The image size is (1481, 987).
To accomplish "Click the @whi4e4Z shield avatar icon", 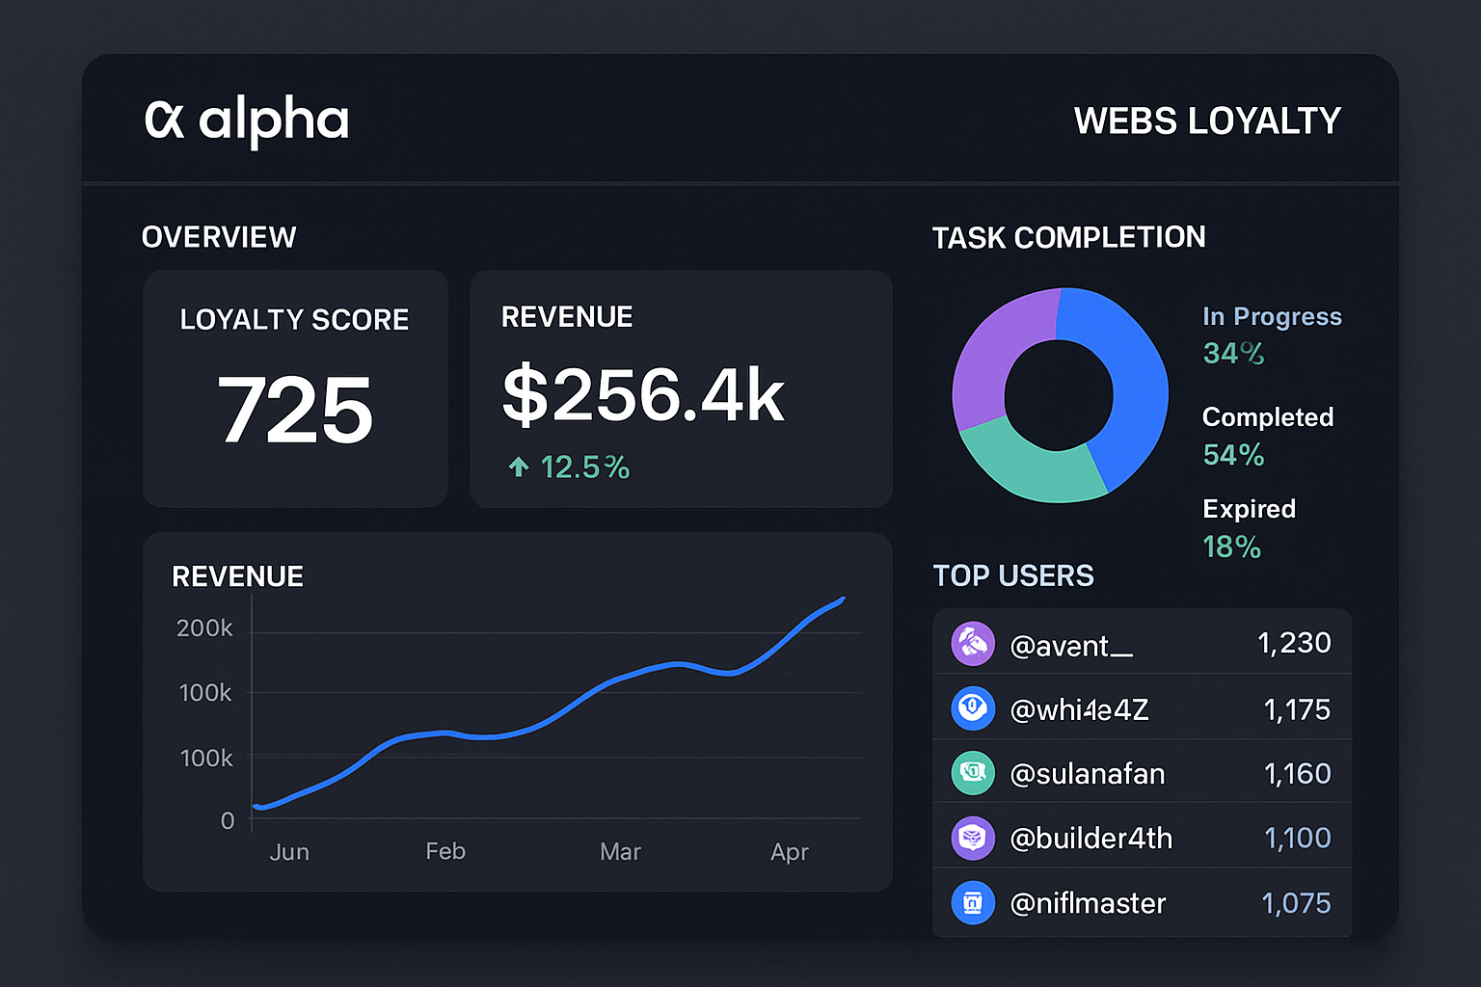I will coord(973,707).
